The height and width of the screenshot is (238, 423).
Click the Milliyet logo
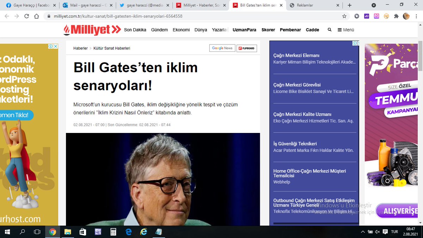(x=92, y=30)
